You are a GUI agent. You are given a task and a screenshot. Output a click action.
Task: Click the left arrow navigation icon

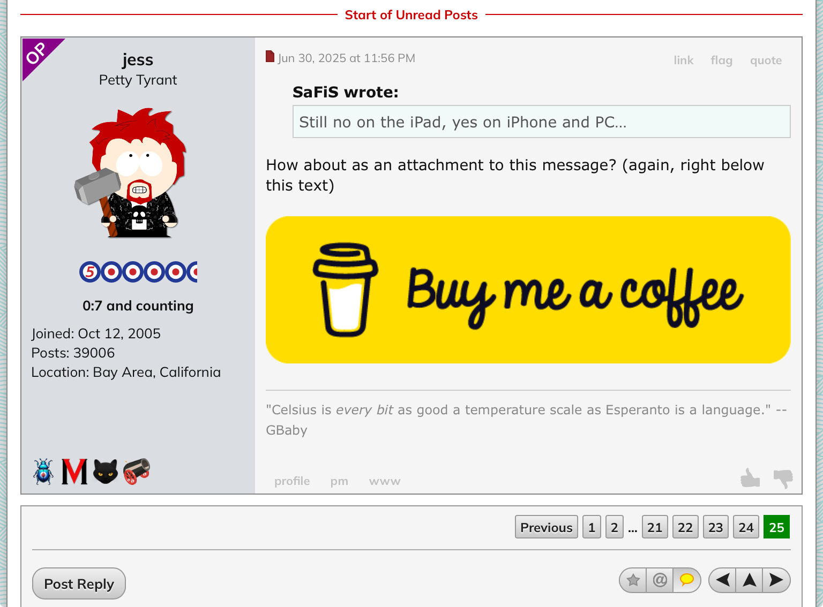(723, 580)
